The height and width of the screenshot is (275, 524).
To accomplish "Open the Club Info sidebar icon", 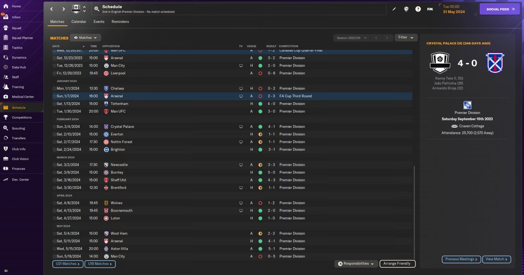I will point(6,149).
